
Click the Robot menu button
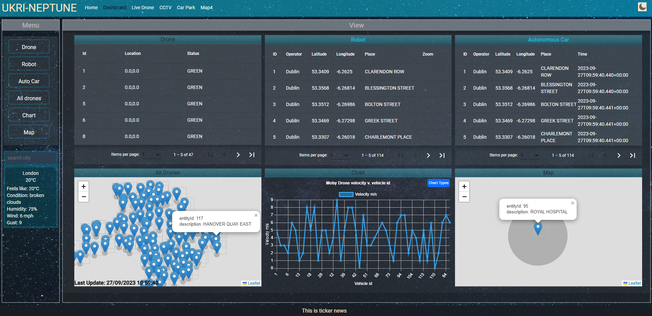pyautogui.click(x=29, y=64)
